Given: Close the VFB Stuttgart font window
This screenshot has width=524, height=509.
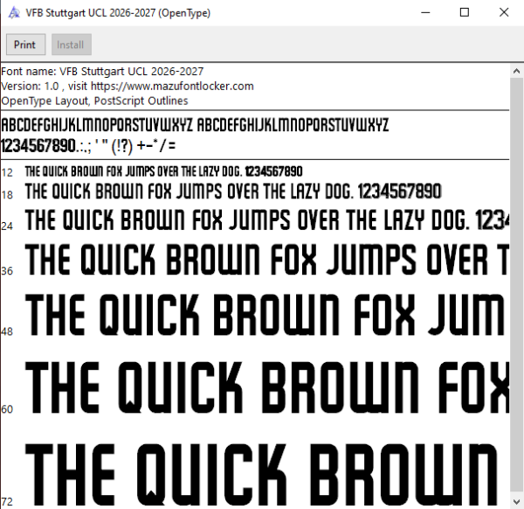Looking at the screenshot, I should (x=504, y=13).
